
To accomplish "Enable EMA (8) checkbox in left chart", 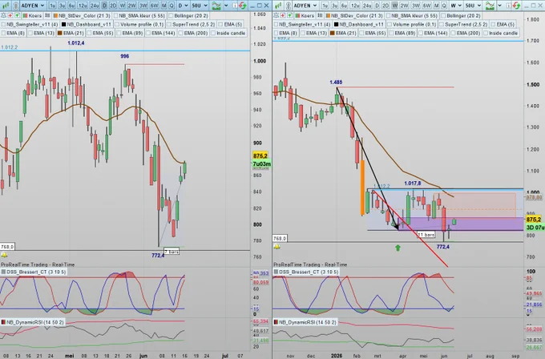I will 3,33.
